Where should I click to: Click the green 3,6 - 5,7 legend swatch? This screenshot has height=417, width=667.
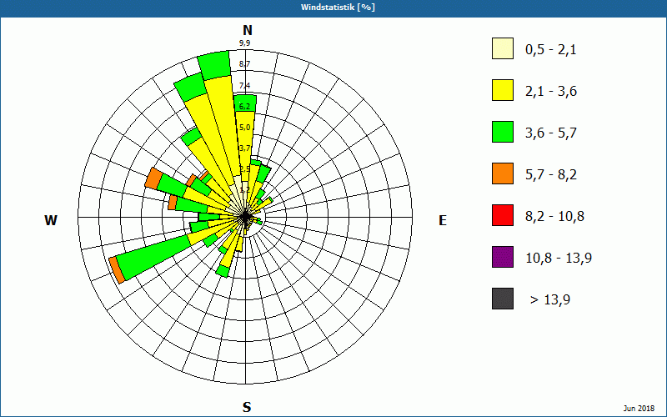pos(503,132)
